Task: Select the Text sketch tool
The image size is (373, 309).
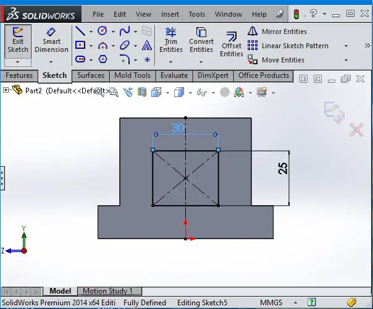Action: pos(147,45)
